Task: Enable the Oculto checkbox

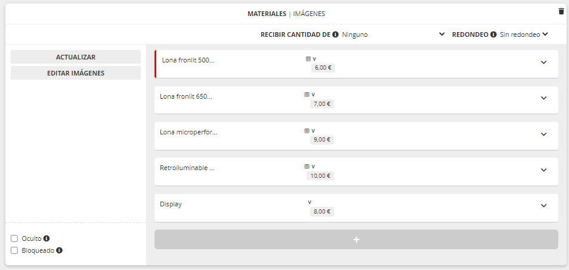Action: 14,238
